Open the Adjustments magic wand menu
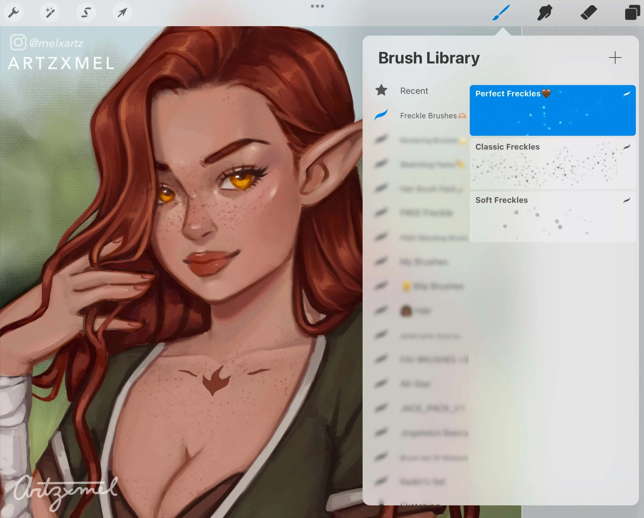Image resolution: width=644 pixels, height=518 pixels. tap(49, 13)
